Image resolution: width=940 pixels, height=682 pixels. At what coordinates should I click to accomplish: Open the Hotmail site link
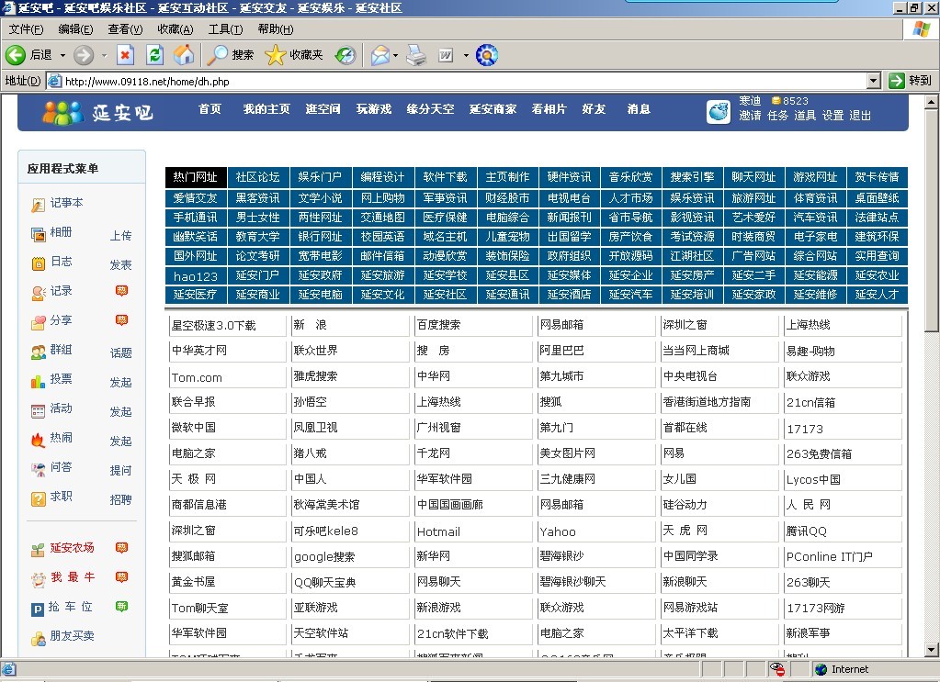439,531
